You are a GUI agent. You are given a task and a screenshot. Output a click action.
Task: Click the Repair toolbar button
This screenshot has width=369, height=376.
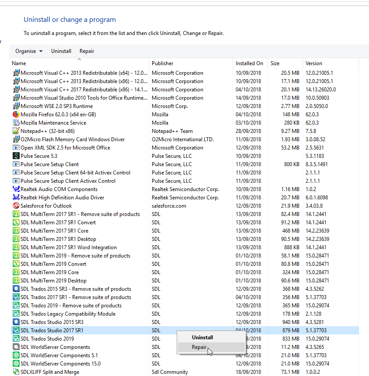pyautogui.click(x=87, y=51)
